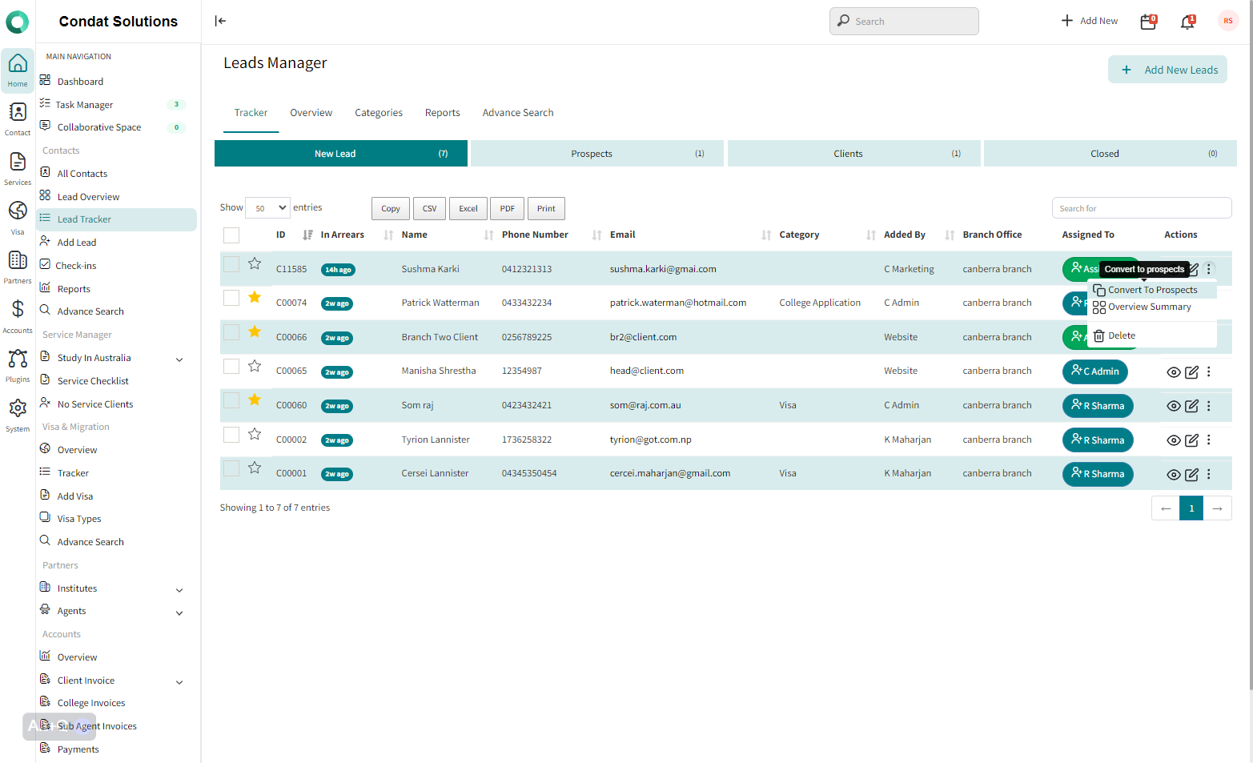Open the Show entries dropdown
Image resolution: width=1253 pixels, height=763 pixels.
tap(267, 208)
